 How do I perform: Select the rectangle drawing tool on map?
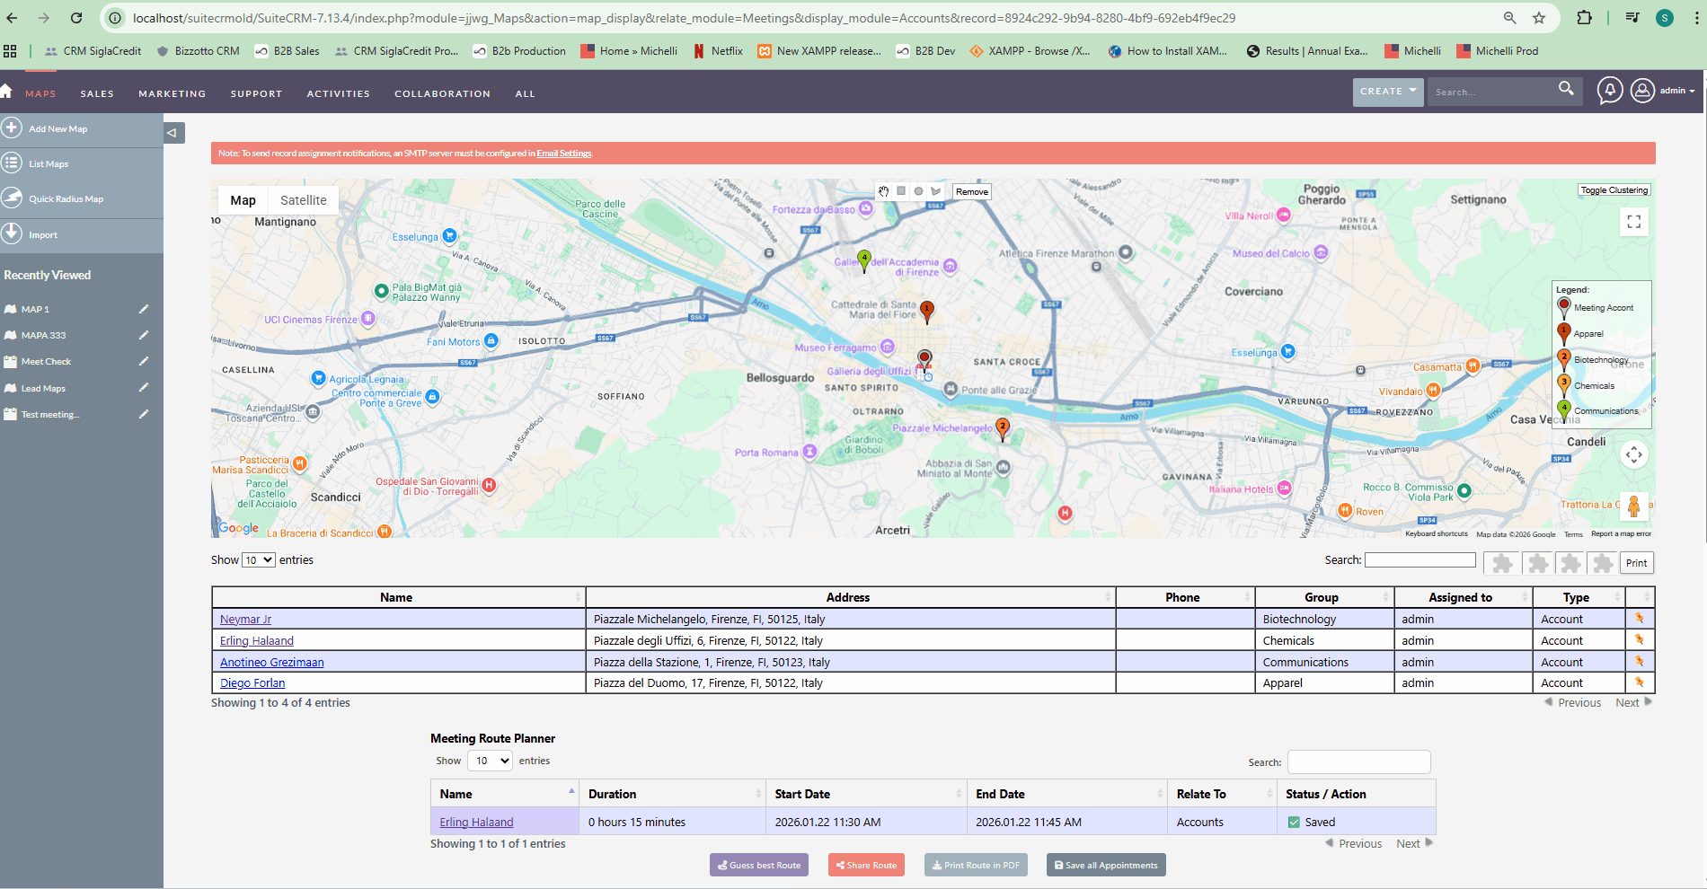point(901,191)
